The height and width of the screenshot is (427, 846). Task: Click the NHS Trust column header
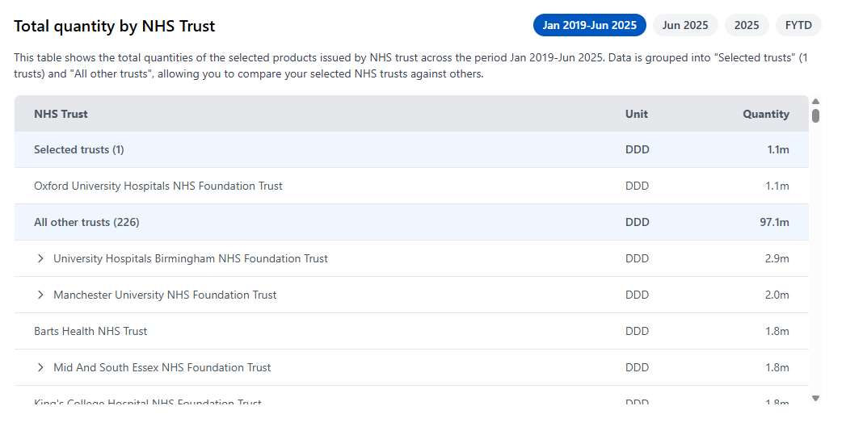point(61,114)
